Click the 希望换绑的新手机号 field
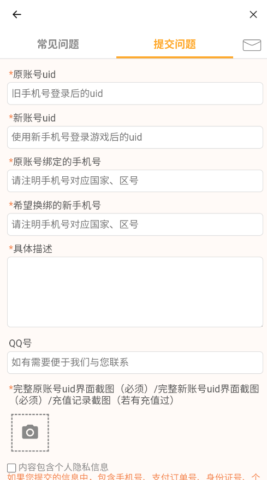 click(x=135, y=224)
